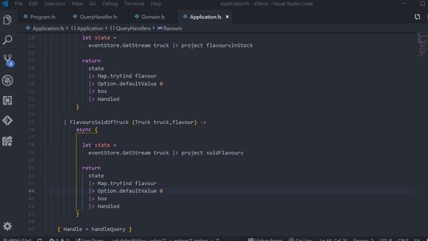Open Source Control view with badge
This screenshot has height=241, width=428.
(8, 60)
